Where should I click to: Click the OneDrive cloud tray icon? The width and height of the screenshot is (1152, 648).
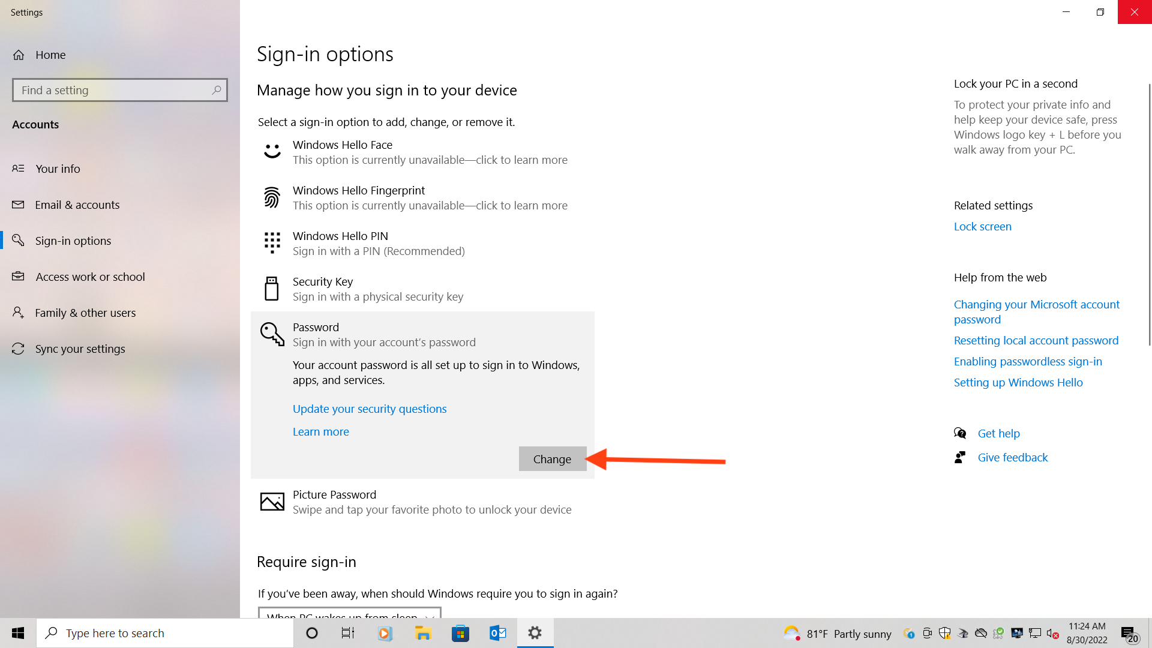click(981, 633)
